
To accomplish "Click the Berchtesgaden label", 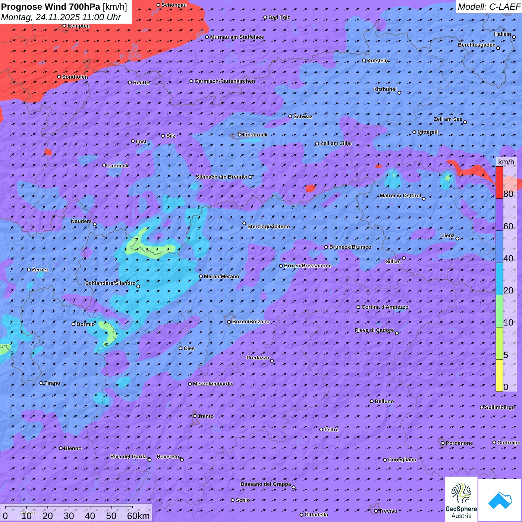I will pyautogui.click(x=477, y=45).
